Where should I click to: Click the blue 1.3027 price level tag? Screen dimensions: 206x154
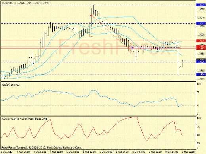click(x=201, y=23)
